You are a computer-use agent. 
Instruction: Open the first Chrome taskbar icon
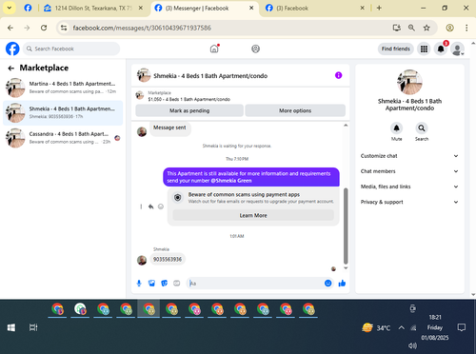(x=57, y=309)
